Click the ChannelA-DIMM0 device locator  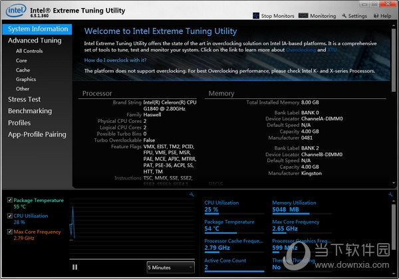pos(322,119)
